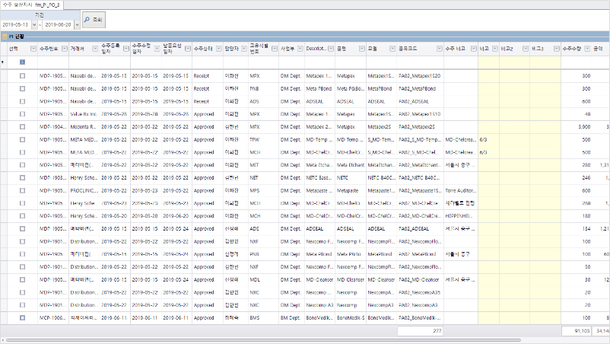Check the Meta Etchant MET row checkbox

(22, 165)
